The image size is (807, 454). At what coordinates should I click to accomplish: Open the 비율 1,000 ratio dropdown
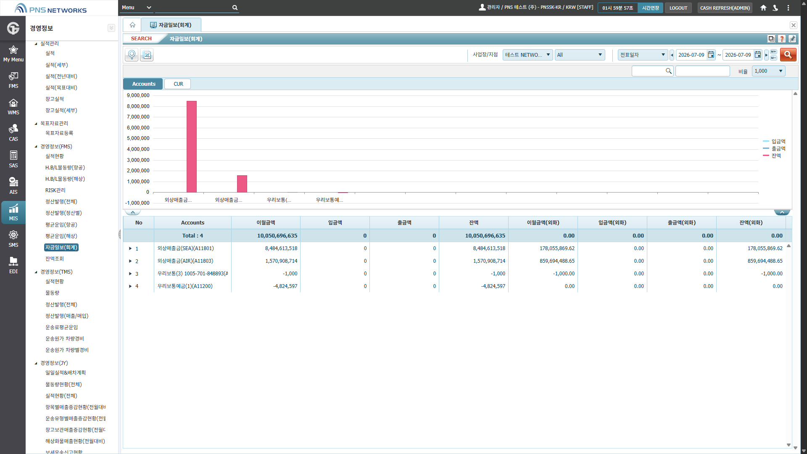768,71
